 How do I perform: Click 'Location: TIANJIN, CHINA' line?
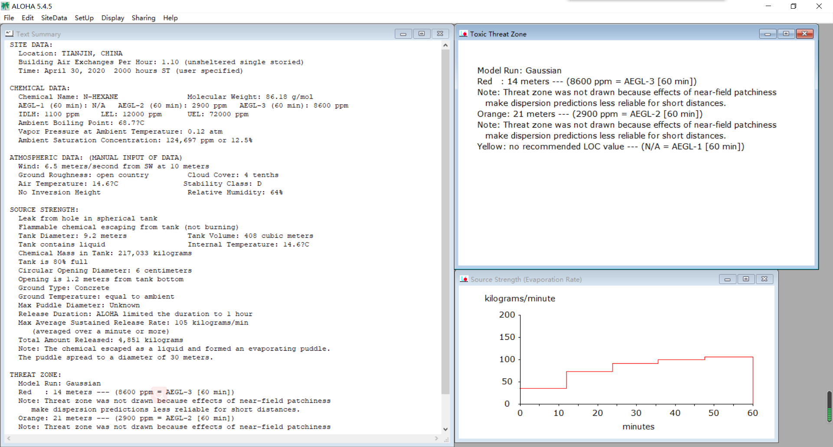click(70, 53)
